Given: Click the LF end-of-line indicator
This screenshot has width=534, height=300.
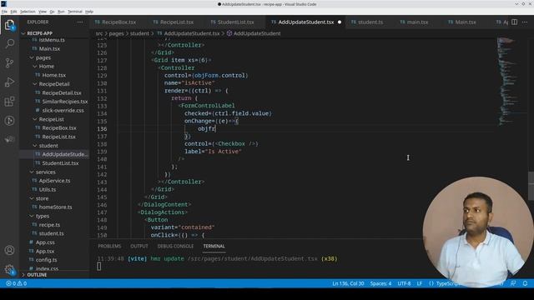Looking at the screenshot, I should tap(419, 283).
